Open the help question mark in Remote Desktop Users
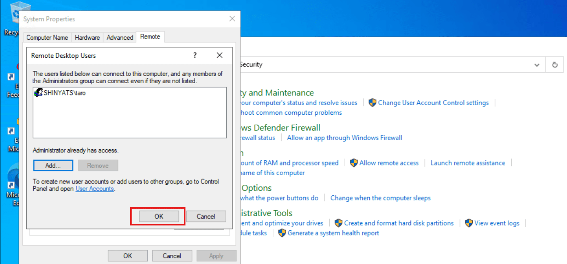Screen dimensions: 567x264 tap(195, 56)
